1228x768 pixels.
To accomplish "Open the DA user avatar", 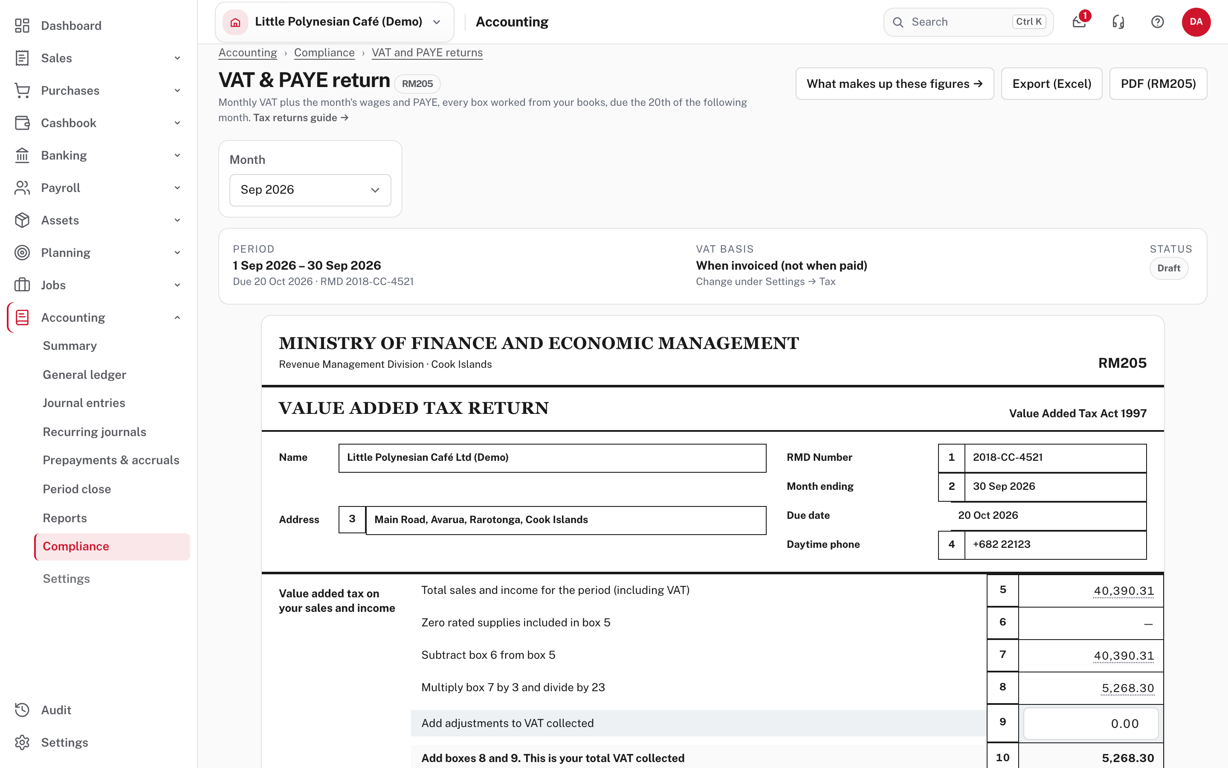I will [1196, 22].
